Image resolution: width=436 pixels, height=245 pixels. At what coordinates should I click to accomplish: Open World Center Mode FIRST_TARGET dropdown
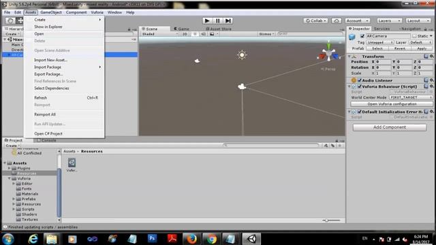pyautogui.click(x=411, y=97)
